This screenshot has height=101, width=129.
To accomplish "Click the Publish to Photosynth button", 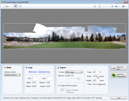I will click(119, 75).
